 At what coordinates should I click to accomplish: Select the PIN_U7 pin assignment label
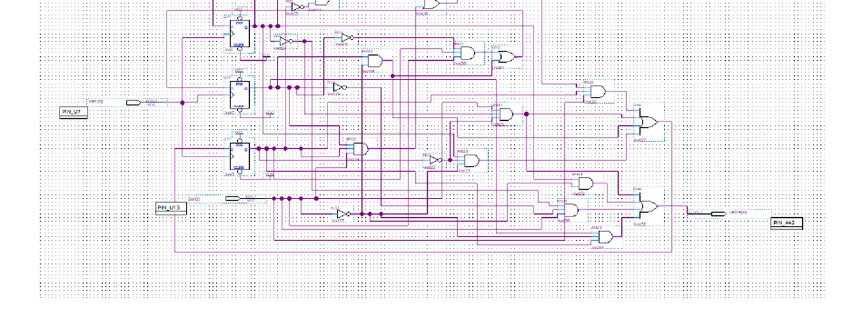coord(73,112)
